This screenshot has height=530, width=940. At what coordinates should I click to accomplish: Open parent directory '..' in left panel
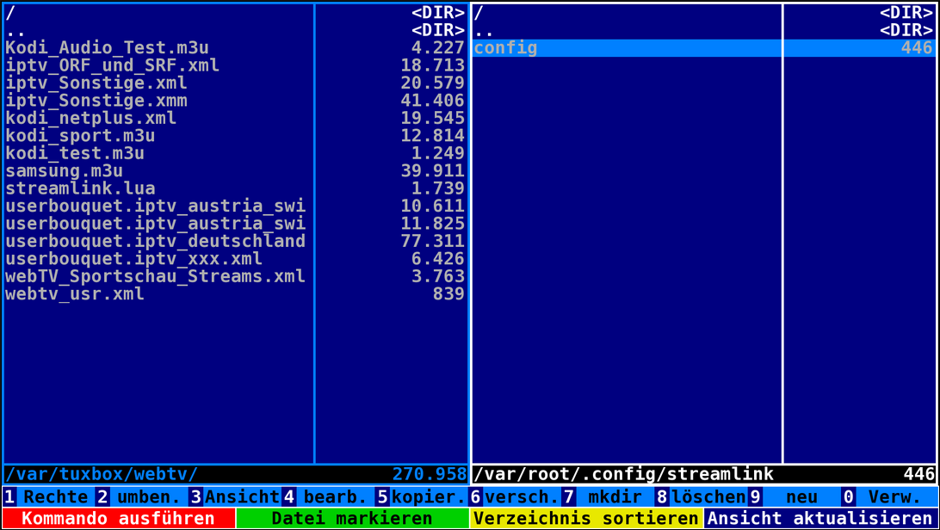(15, 31)
